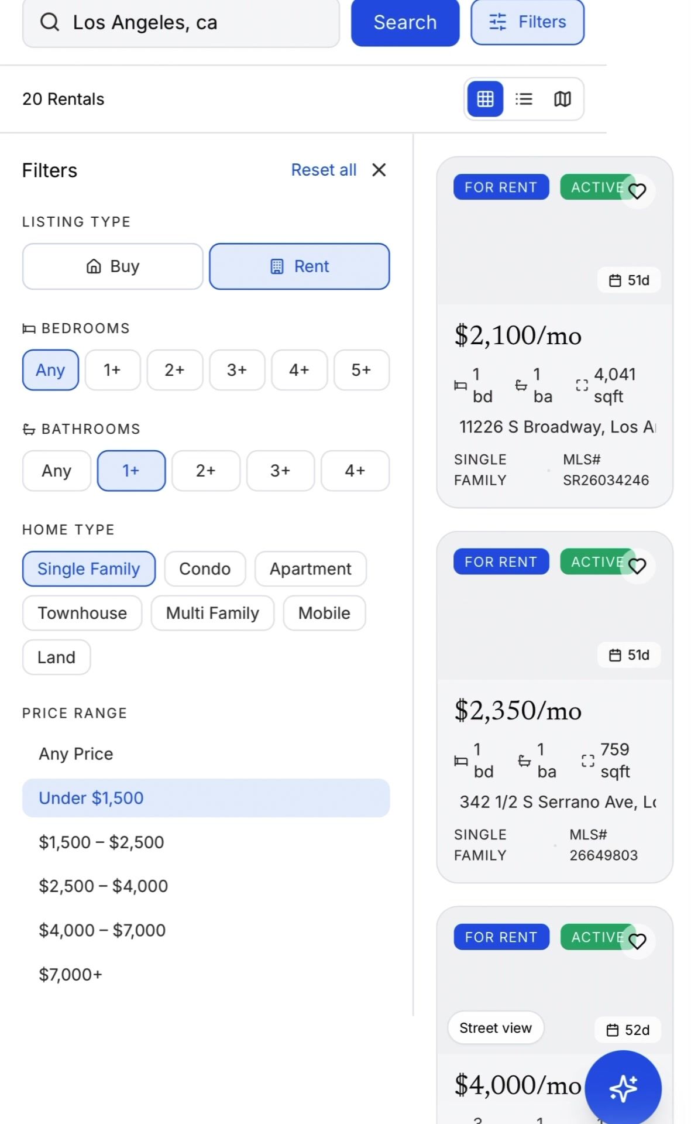Toggle the Condo home type
This screenshot has height=1124, width=691.
click(x=205, y=568)
